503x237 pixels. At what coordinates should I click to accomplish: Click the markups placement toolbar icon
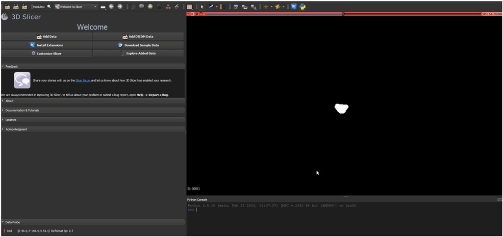tap(224, 7)
